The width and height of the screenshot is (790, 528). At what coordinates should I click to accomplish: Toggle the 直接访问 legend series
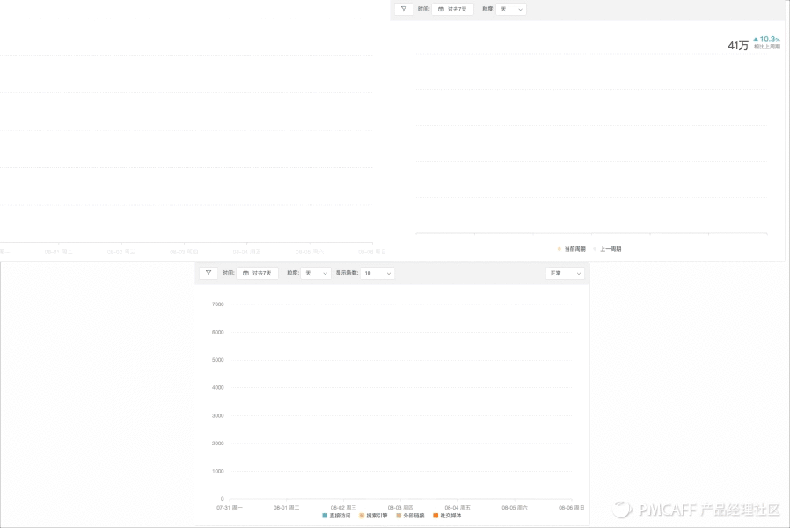(x=336, y=516)
